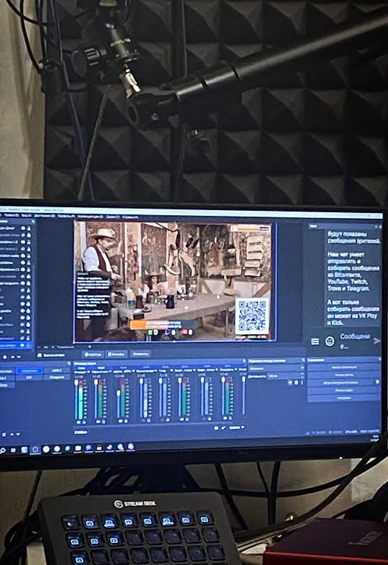The width and height of the screenshot is (388, 565).
Task: Open virtual camera settings gear icon
Action: [377, 382]
